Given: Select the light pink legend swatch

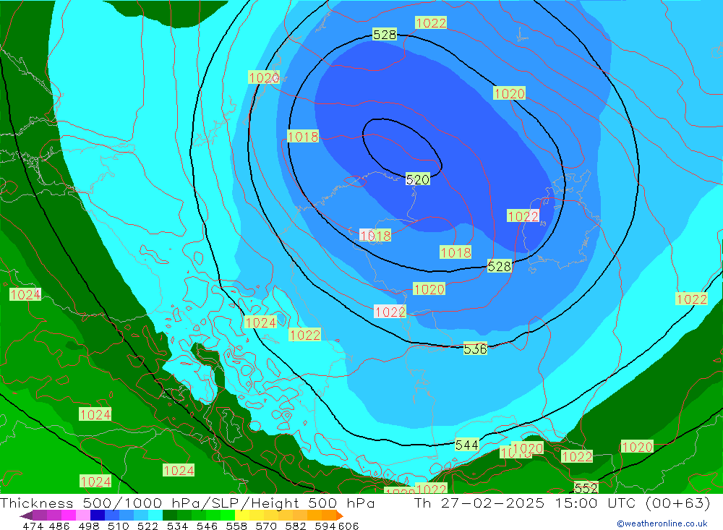Looking at the screenshot, I should (x=83, y=516).
